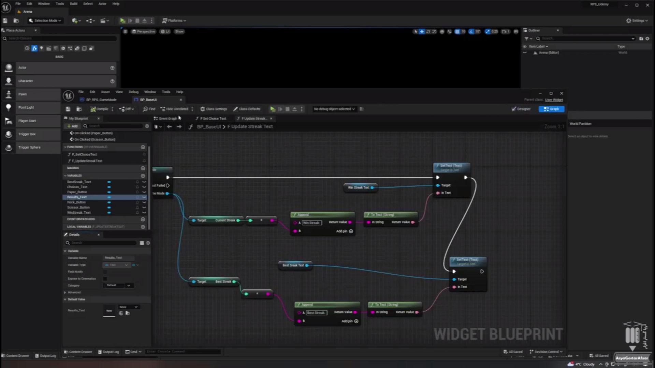This screenshot has height=368, width=655.
Task: Open the No debug object selected dropdown
Action: [334, 109]
